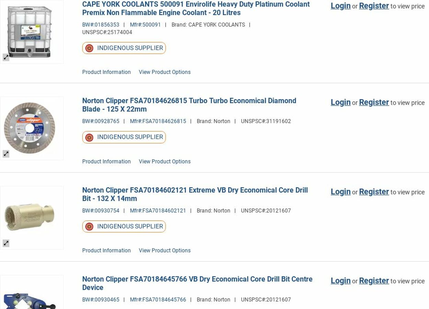
Task: Expand Product Information for Turbo Diamond Blade
Action: click(106, 162)
